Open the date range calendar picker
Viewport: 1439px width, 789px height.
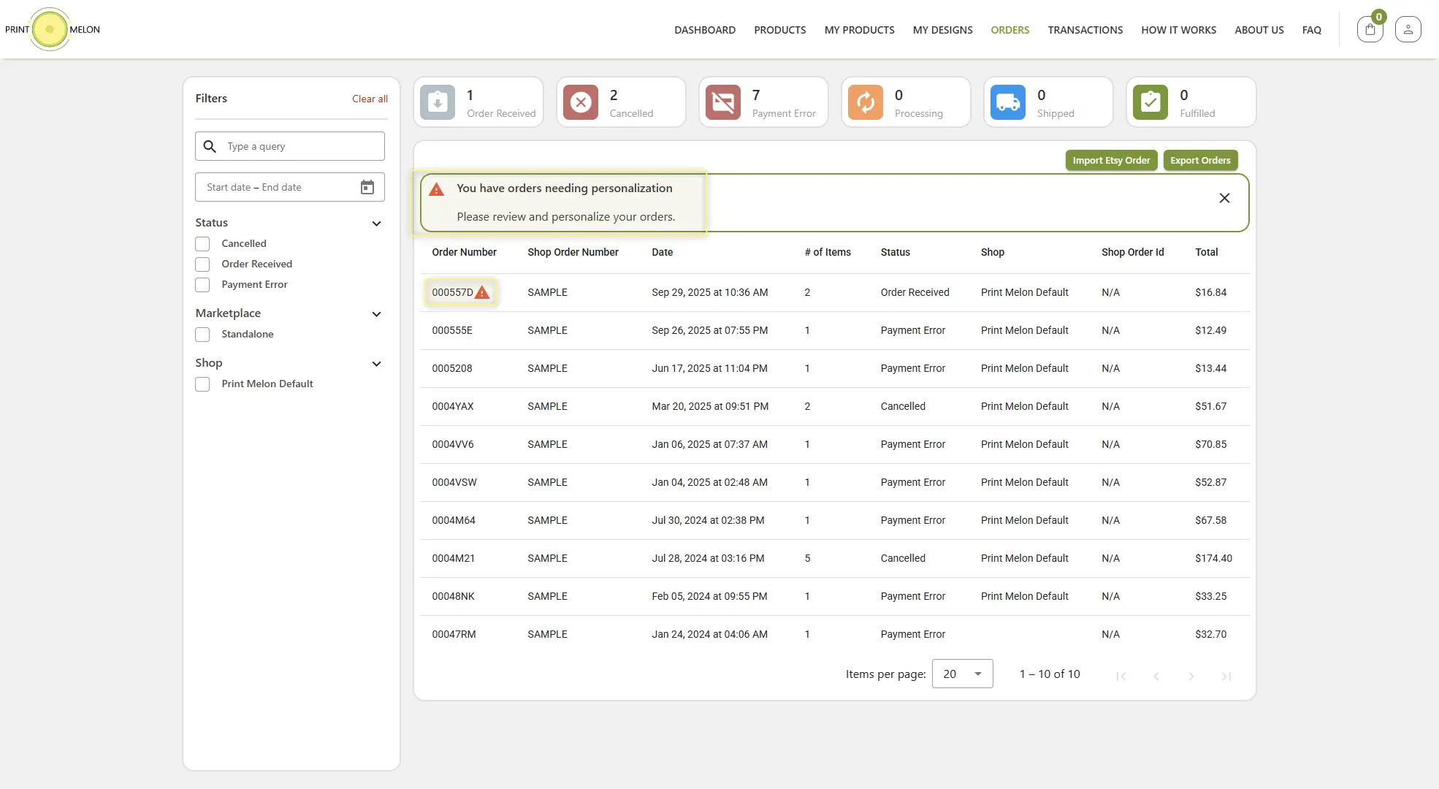point(367,188)
